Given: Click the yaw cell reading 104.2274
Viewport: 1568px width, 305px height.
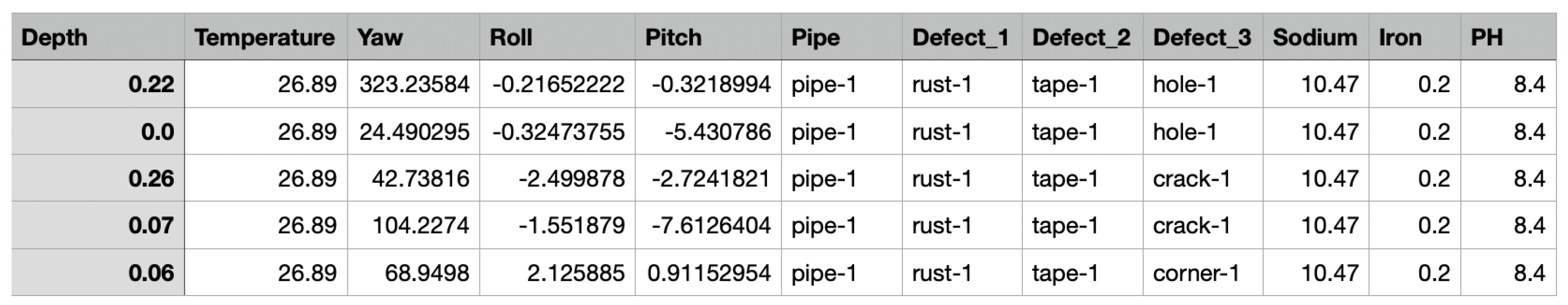Looking at the screenshot, I should (420, 225).
